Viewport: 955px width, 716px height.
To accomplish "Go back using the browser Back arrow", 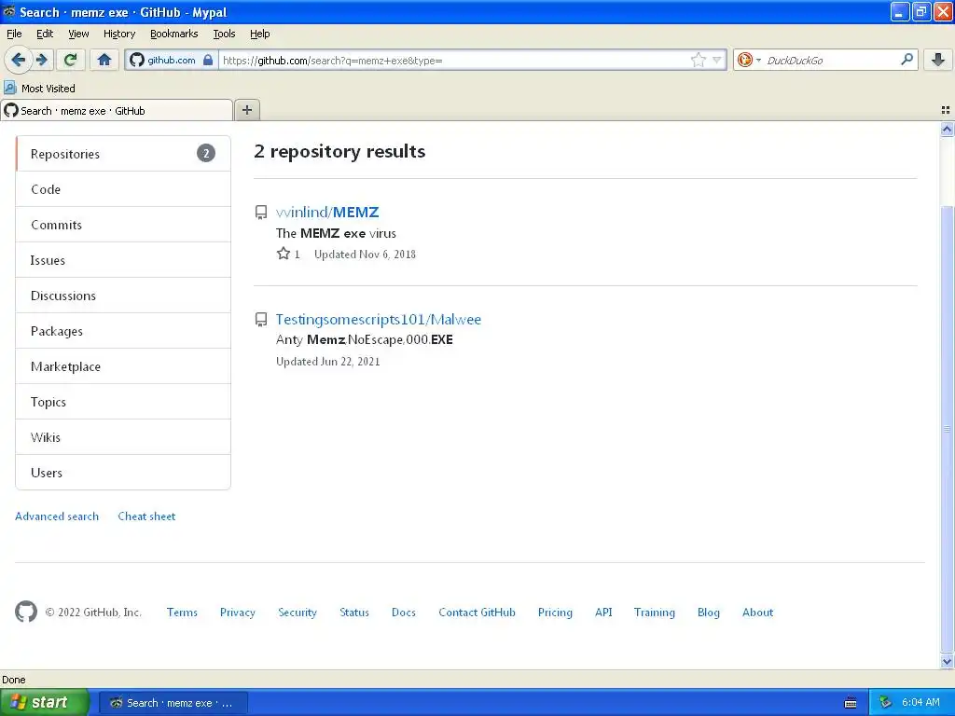I will [x=19, y=60].
